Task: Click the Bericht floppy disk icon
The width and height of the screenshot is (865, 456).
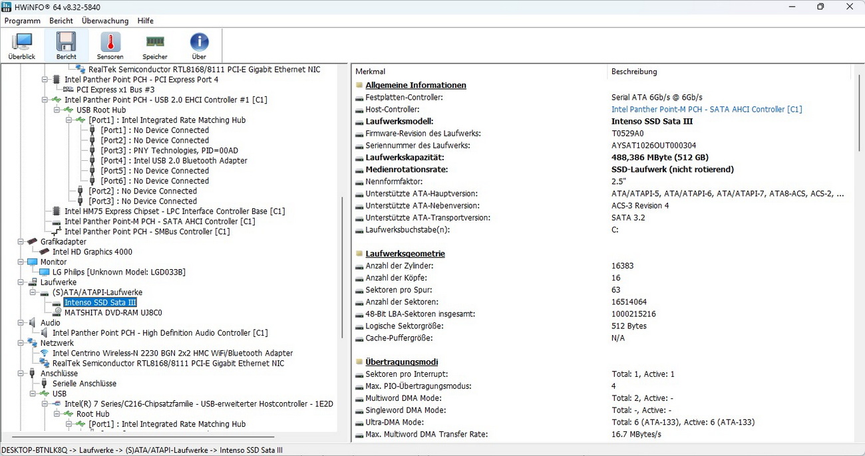Action: (x=66, y=47)
